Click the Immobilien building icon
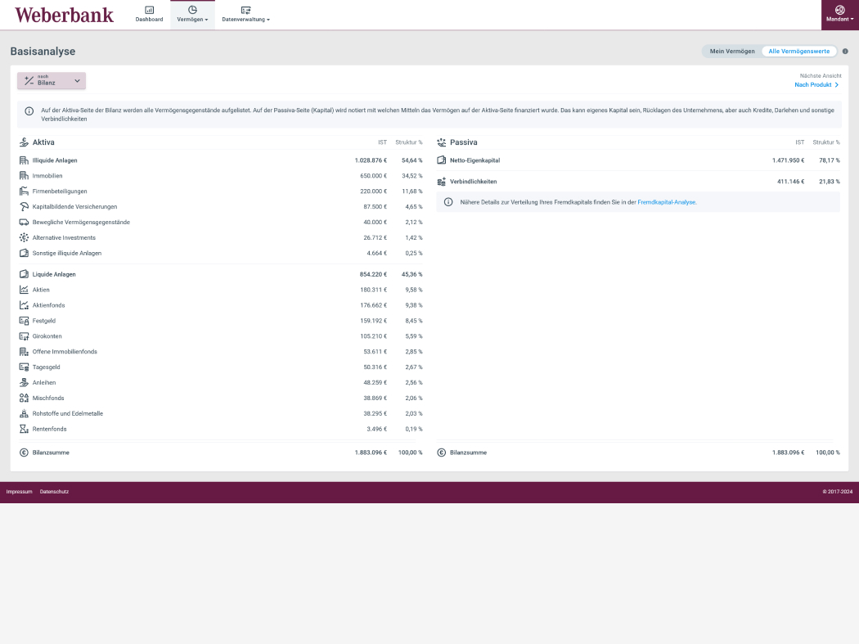 tap(24, 176)
